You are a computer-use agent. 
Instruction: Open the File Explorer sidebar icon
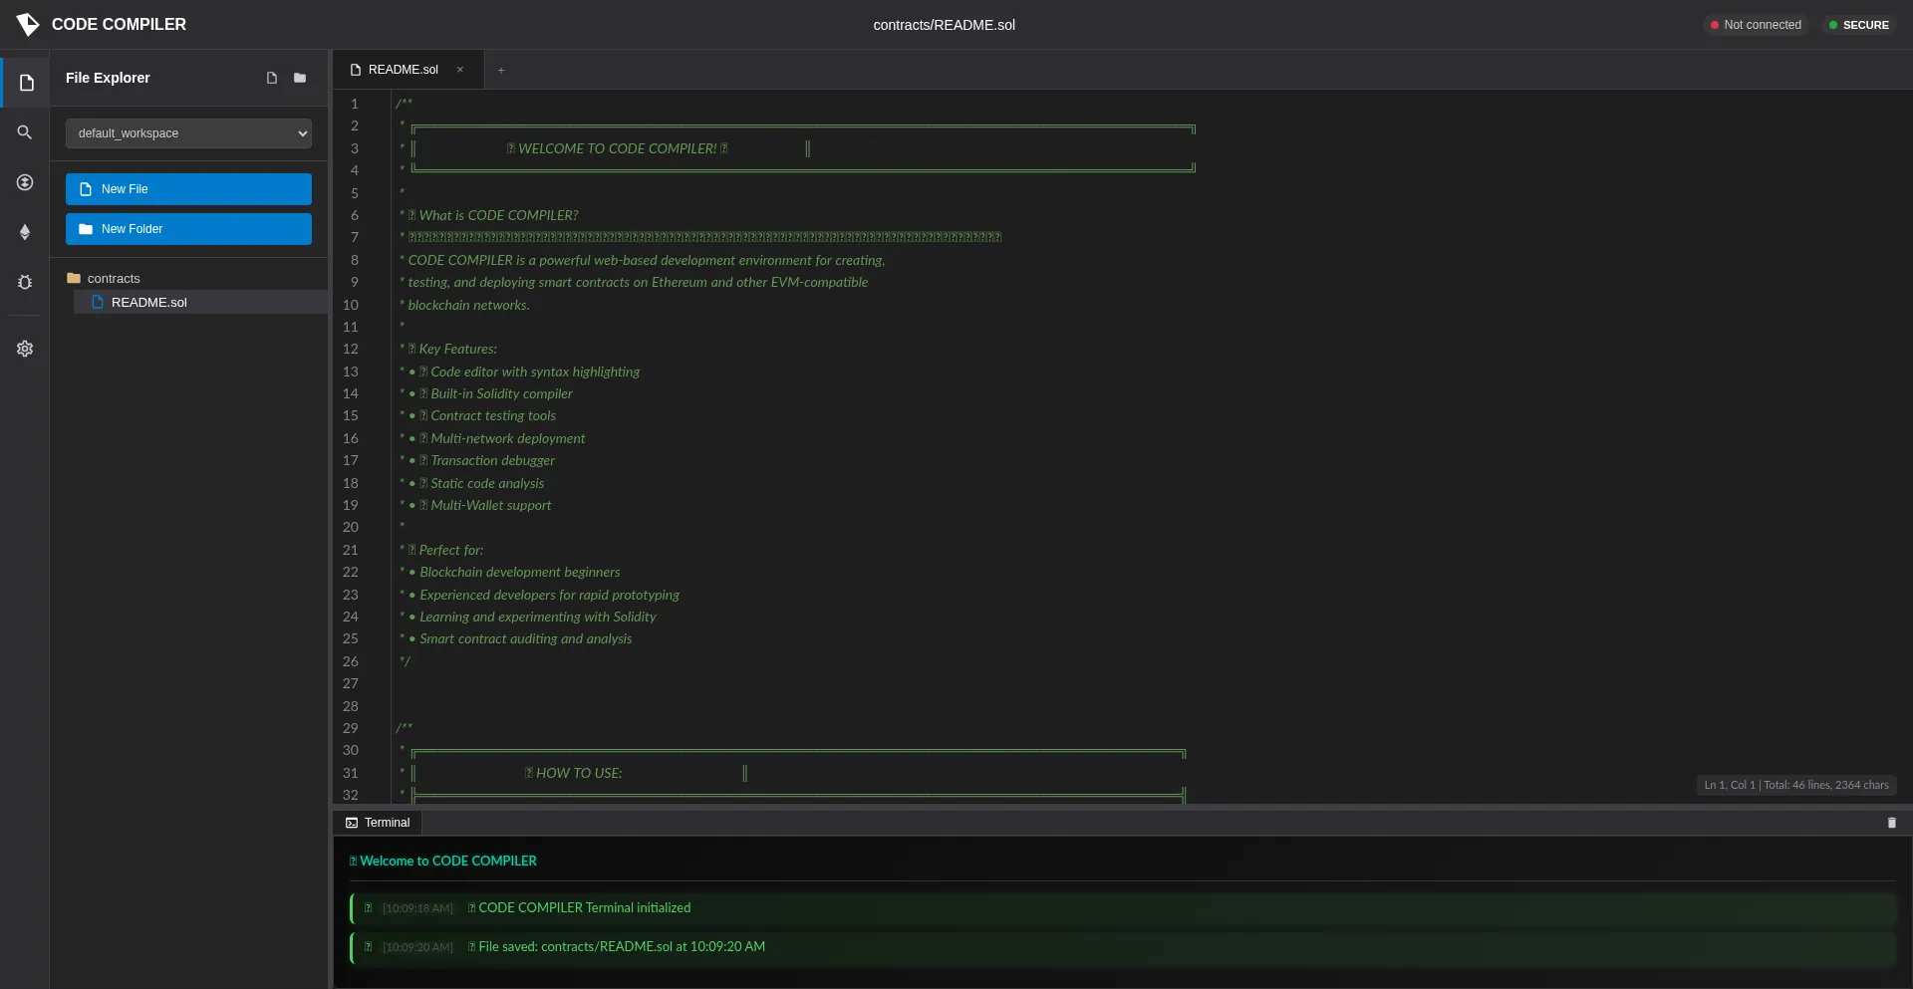[26, 83]
